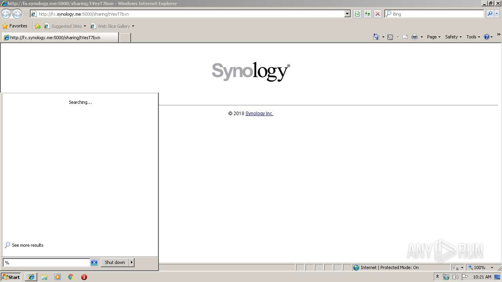Click the search magnifier button
The image size is (502, 282).
(x=489, y=14)
